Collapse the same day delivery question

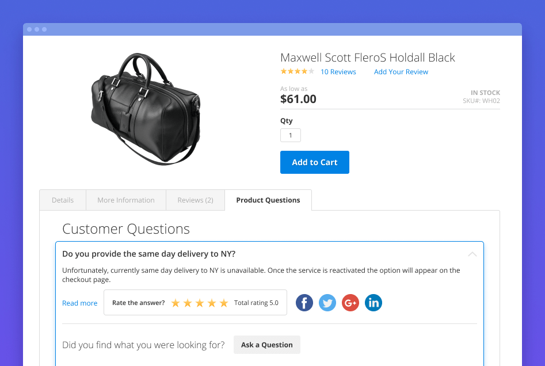click(x=472, y=254)
